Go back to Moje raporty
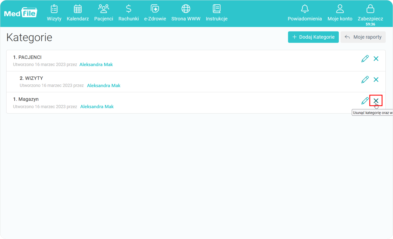The image size is (393, 239). 363,37
